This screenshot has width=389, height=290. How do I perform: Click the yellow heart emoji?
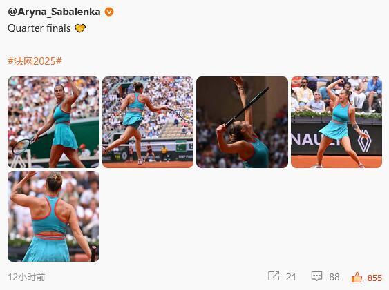(x=80, y=28)
